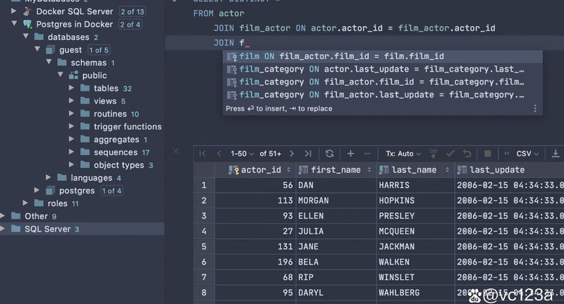Add a new row with the plus icon
This screenshot has height=304, width=564.
tap(350, 153)
